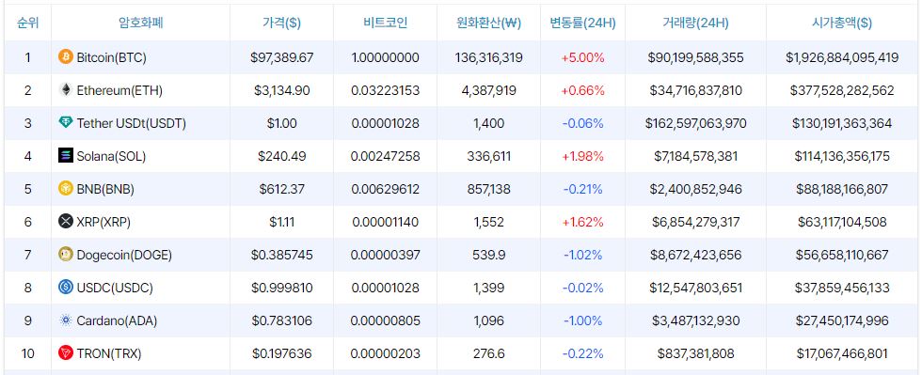Click the XRP logo icon
The width and height of the screenshot is (922, 375).
pyautogui.click(x=66, y=222)
